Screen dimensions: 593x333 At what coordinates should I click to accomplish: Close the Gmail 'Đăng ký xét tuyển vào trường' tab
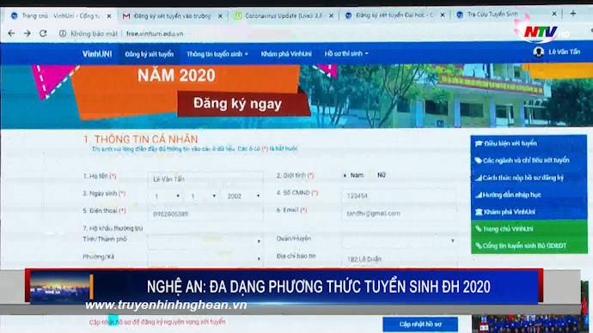point(221,15)
